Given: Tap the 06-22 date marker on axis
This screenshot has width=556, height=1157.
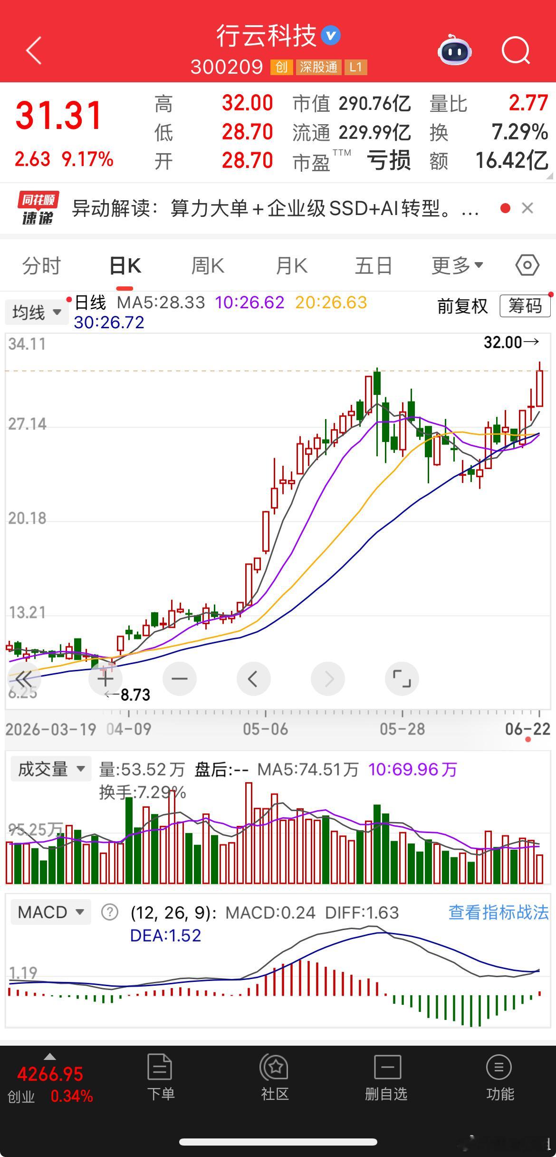Looking at the screenshot, I should coord(527,729).
